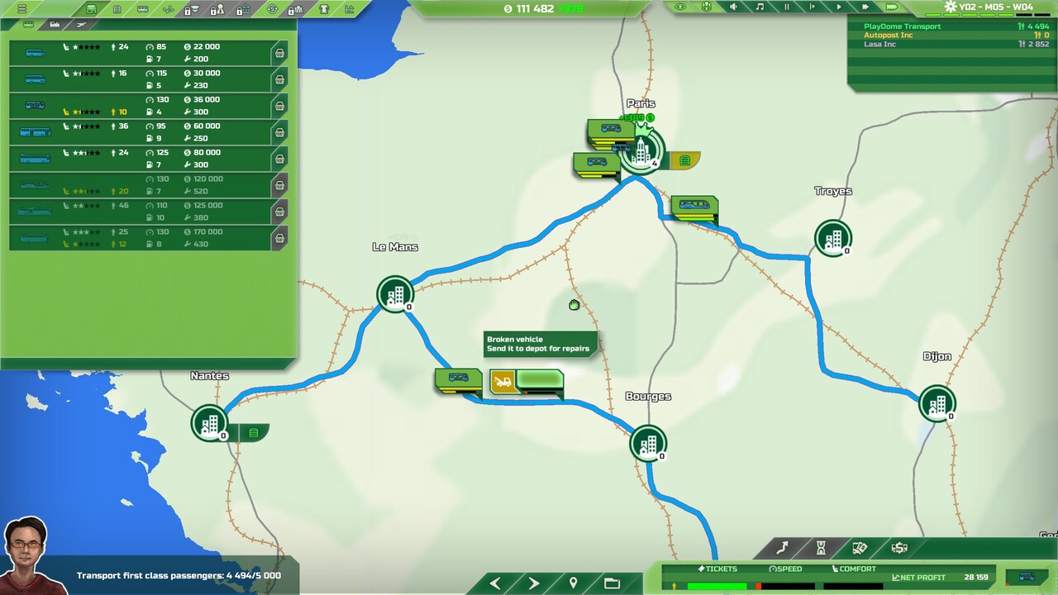Expand the Paris depot list tag
Viewport: 1058px width, 595px height.
pyautogui.click(x=684, y=160)
